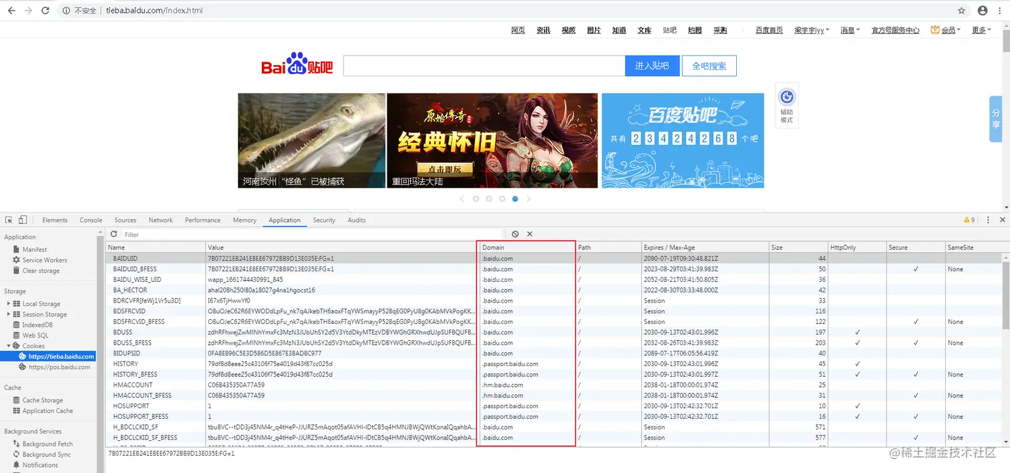
Task: Open Application Cache item
Action: point(47,411)
